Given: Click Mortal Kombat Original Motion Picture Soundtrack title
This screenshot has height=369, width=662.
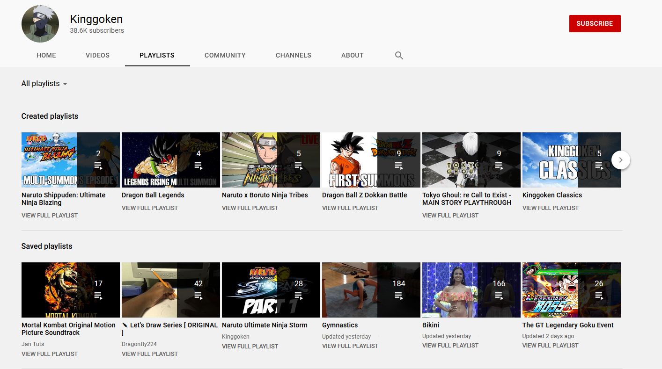Looking at the screenshot, I should (68, 329).
